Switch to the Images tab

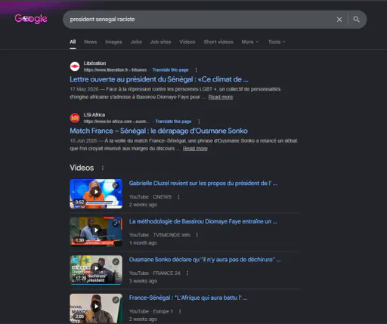tap(113, 42)
